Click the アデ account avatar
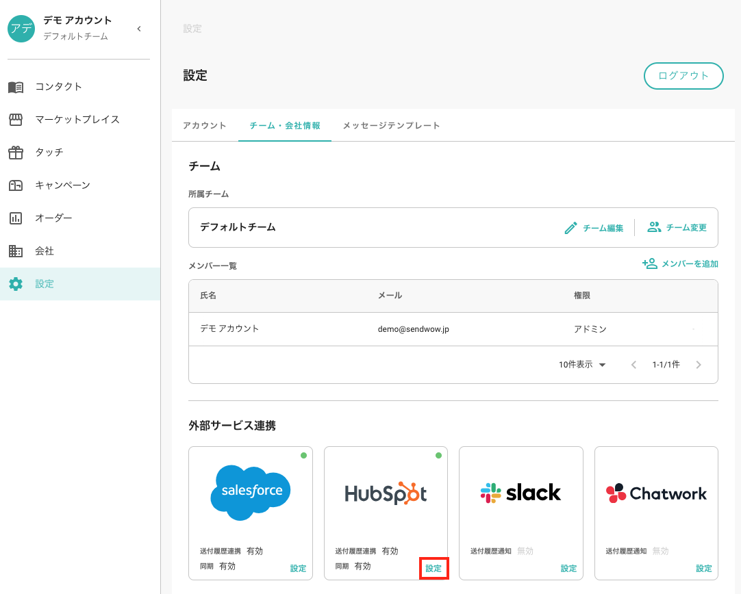741x594 pixels. tap(21, 29)
